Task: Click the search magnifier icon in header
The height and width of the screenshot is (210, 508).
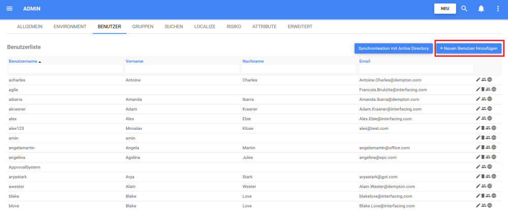Action: (x=464, y=9)
